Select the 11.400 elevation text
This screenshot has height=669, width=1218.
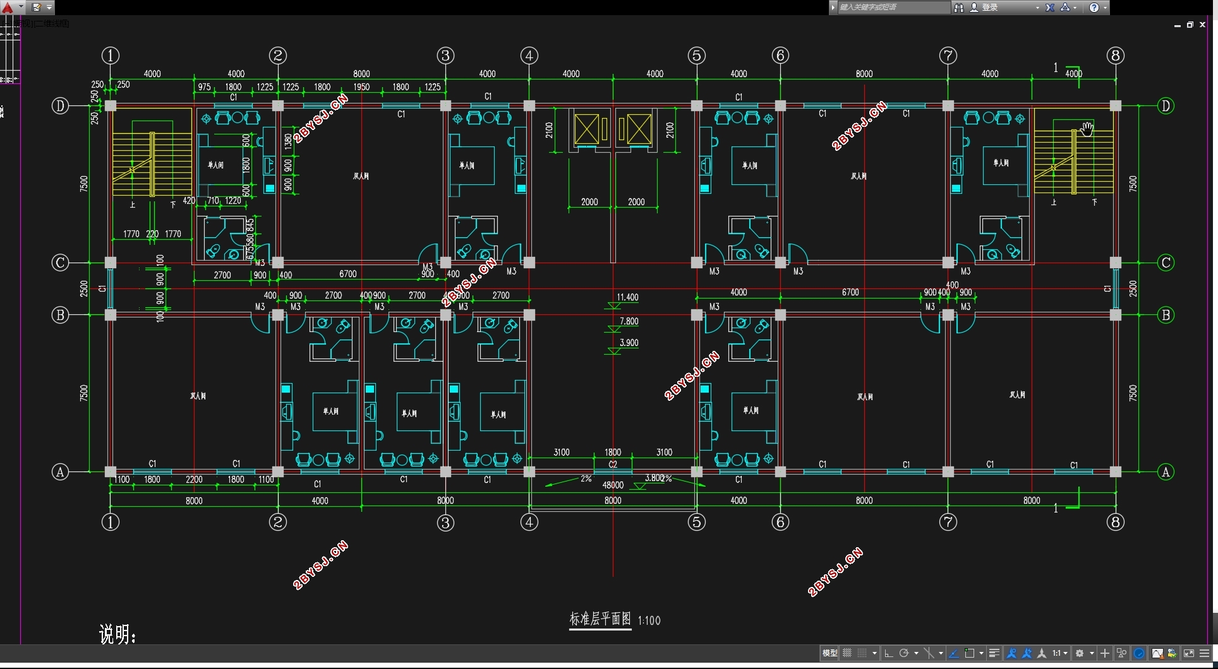point(627,297)
